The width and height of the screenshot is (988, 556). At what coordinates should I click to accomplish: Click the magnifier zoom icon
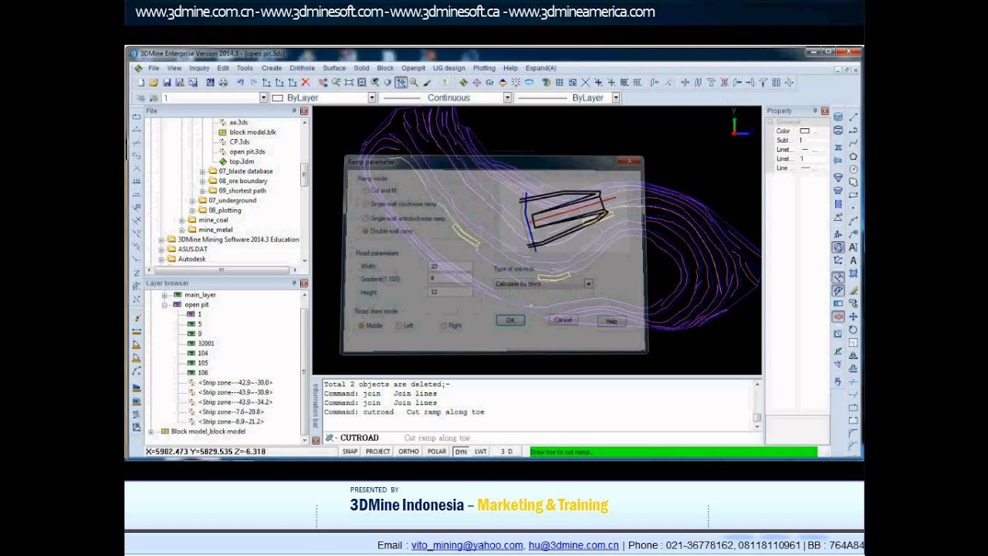[414, 82]
